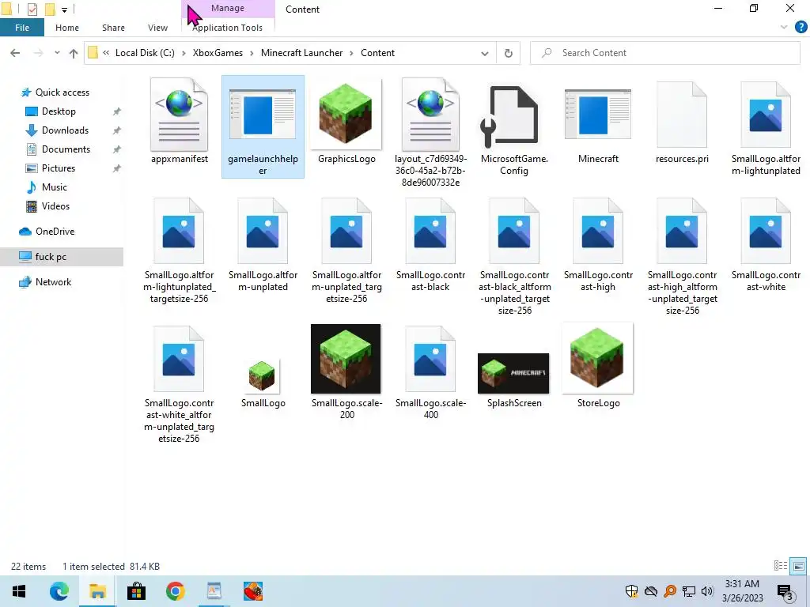Switch to the View ribbon tab
The height and width of the screenshot is (607, 810).
[157, 28]
